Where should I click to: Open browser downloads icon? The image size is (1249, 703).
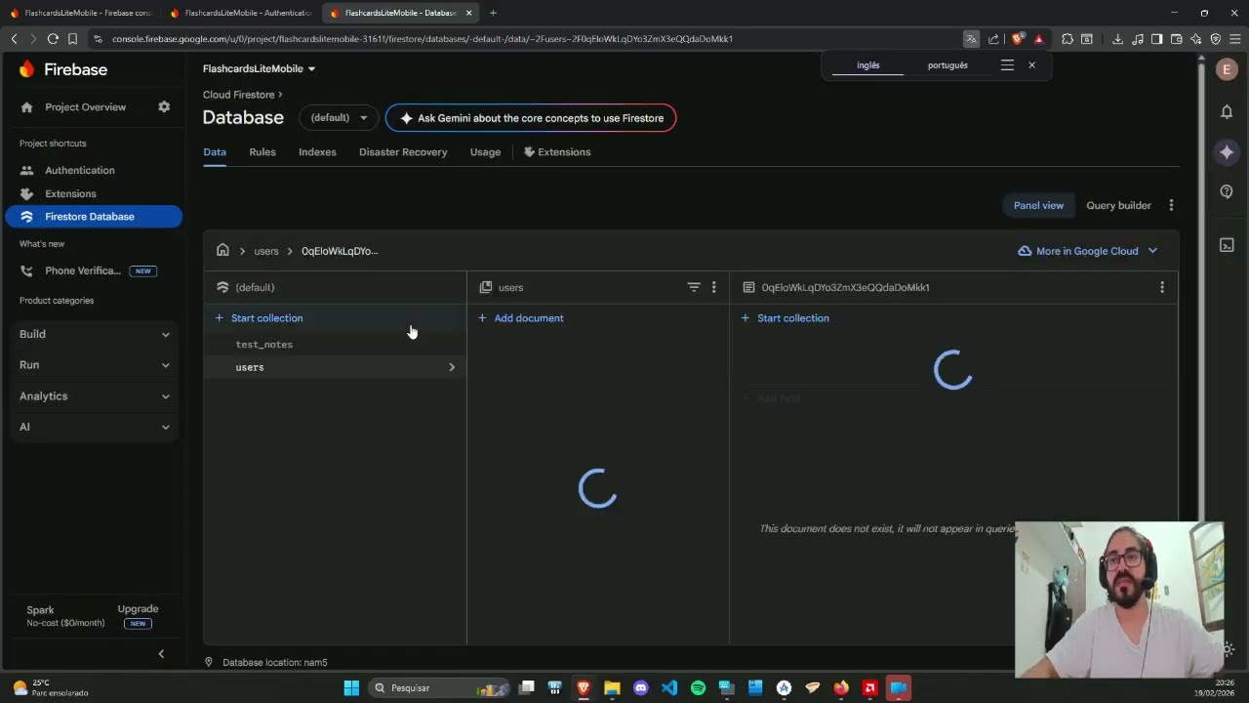1117,39
